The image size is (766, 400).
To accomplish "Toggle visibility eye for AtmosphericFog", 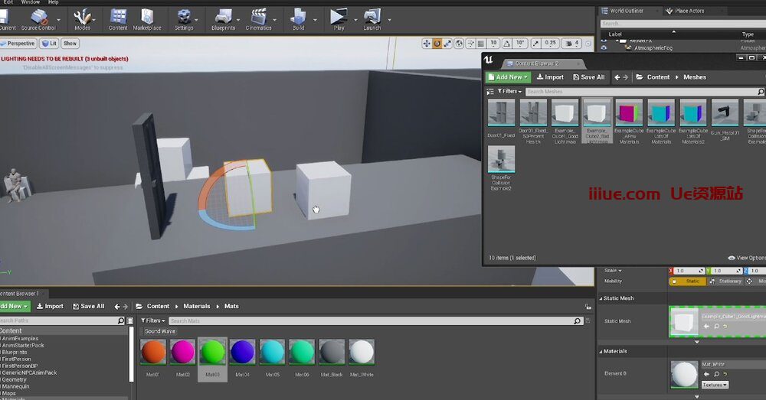I will pyautogui.click(x=604, y=48).
